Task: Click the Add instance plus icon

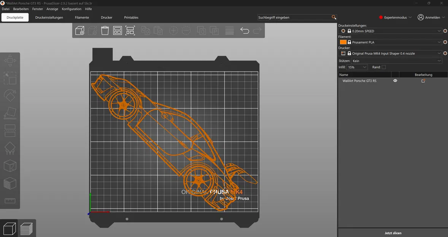Action: pyautogui.click(x=173, y=30)
